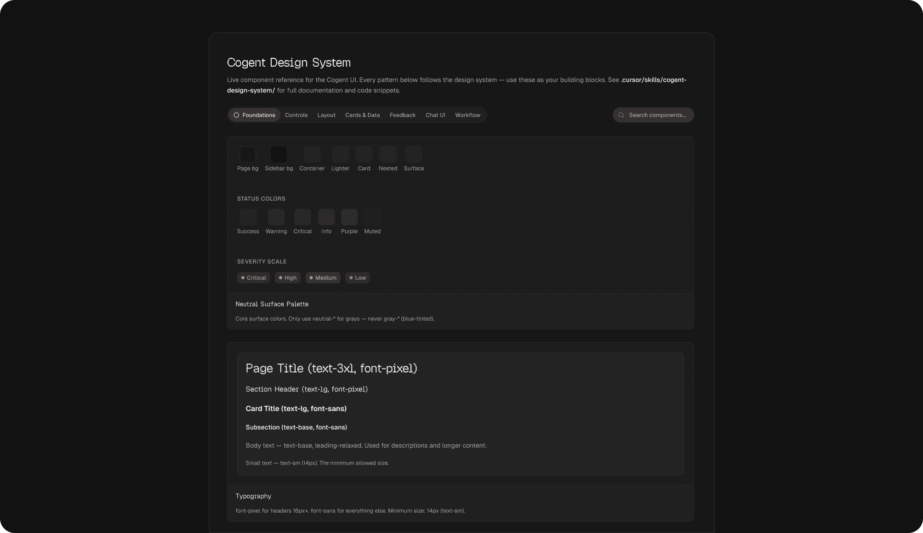Image resolution: width=923 pixels, height=533 pixels.
Task: Click the Muted status swatch
Action: pyautogui.click(x=372, y=217)
